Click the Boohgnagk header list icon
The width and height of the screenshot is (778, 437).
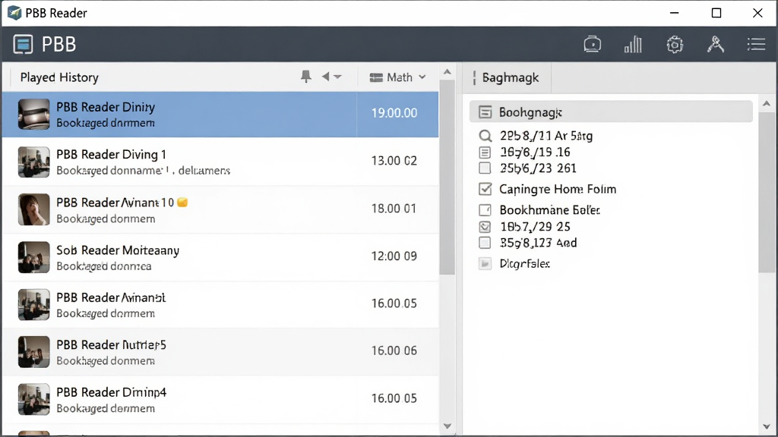485,112
